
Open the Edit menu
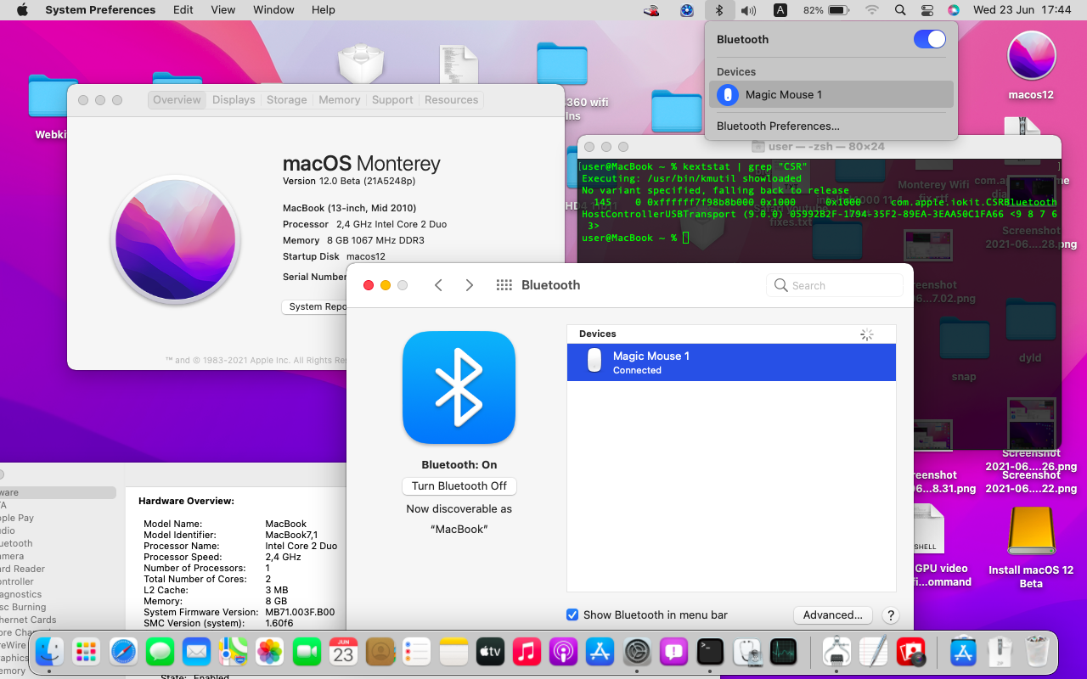(x=183, y=10)
